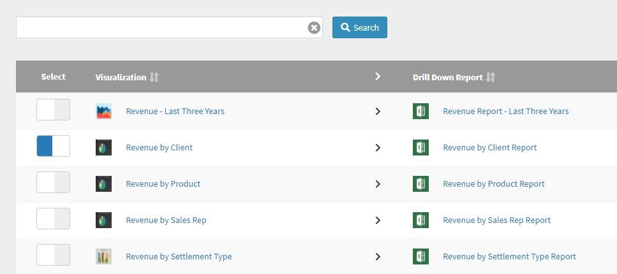The height and width of the screenshot is (274, 617).
Task: Toggle the Revenue by Product selection switch
Action: click(x=53, y=183)
